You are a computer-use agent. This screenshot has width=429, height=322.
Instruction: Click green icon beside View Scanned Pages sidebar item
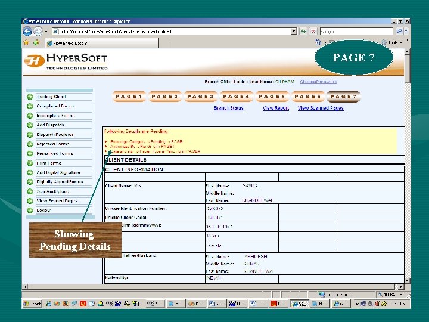pos(30,201)
